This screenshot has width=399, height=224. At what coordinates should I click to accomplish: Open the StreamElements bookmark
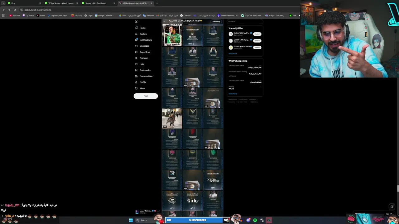[x=228, y=16]
